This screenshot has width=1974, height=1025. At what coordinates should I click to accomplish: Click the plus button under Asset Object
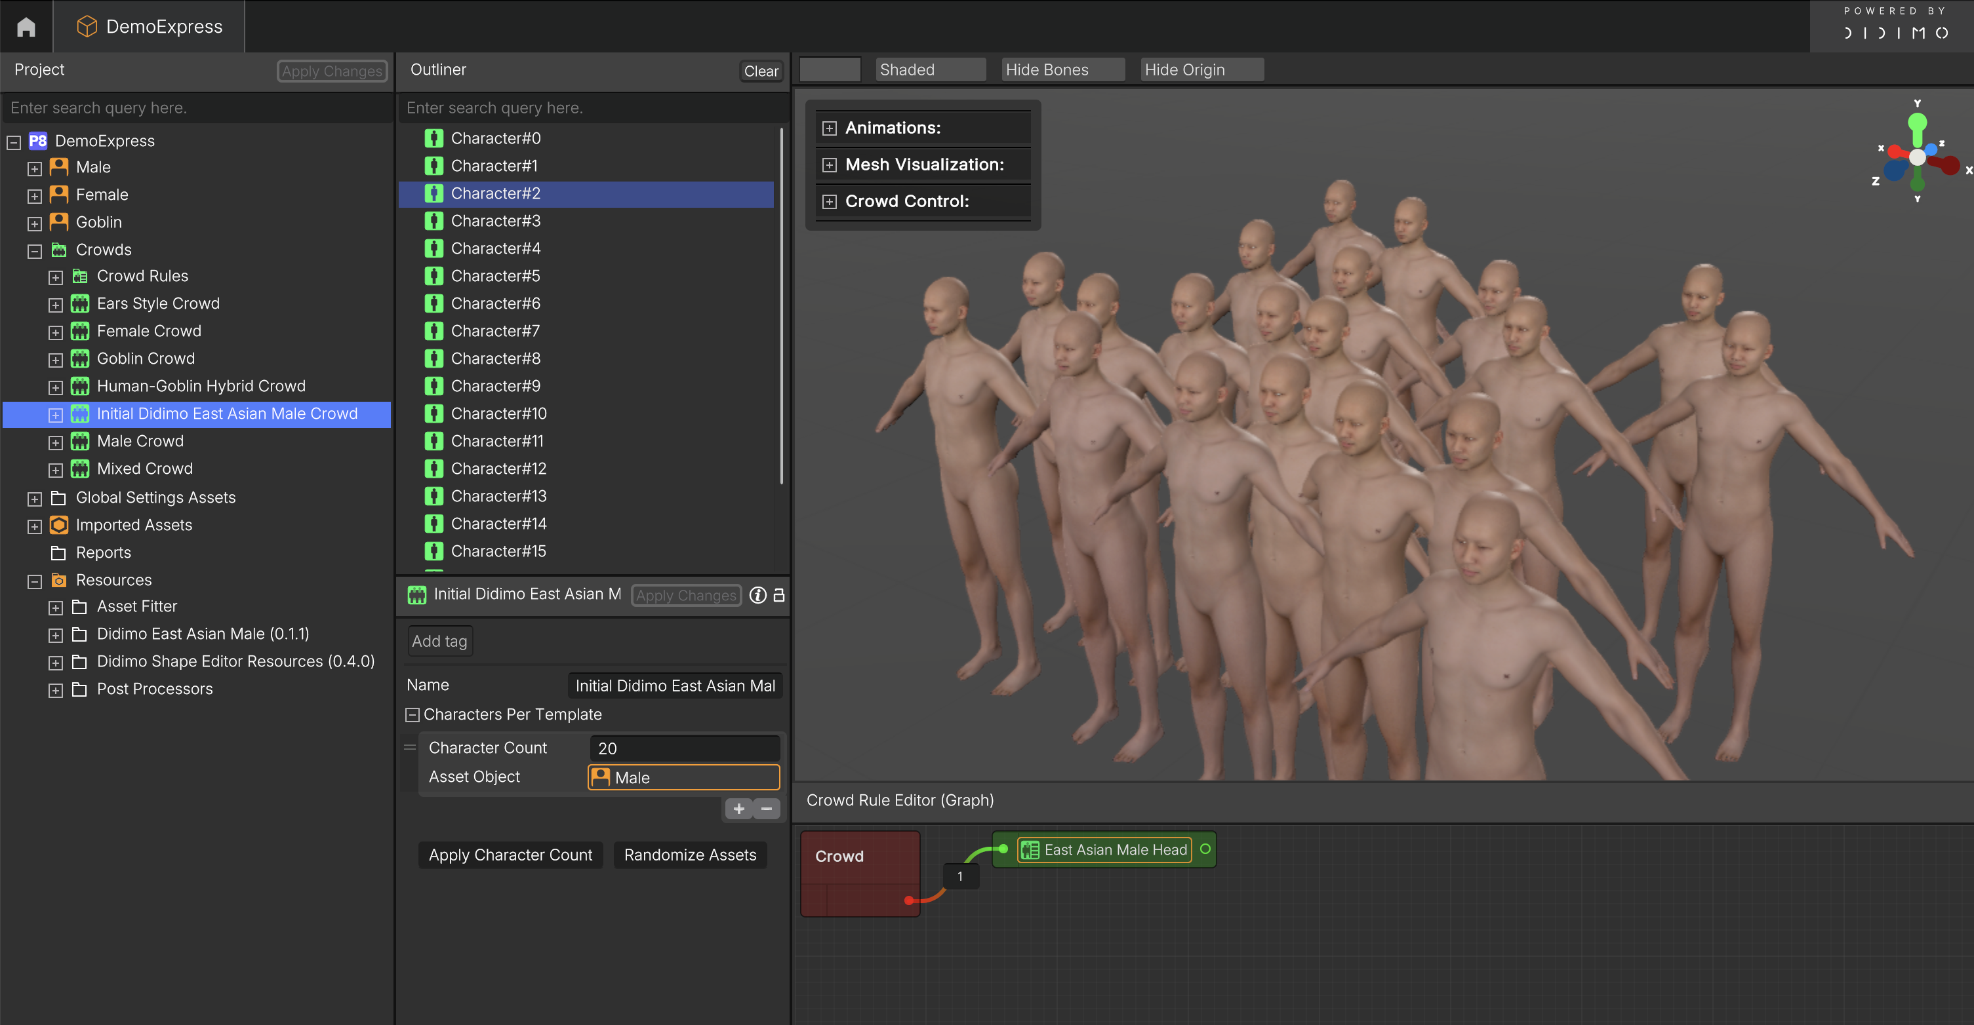coord(738,808)
